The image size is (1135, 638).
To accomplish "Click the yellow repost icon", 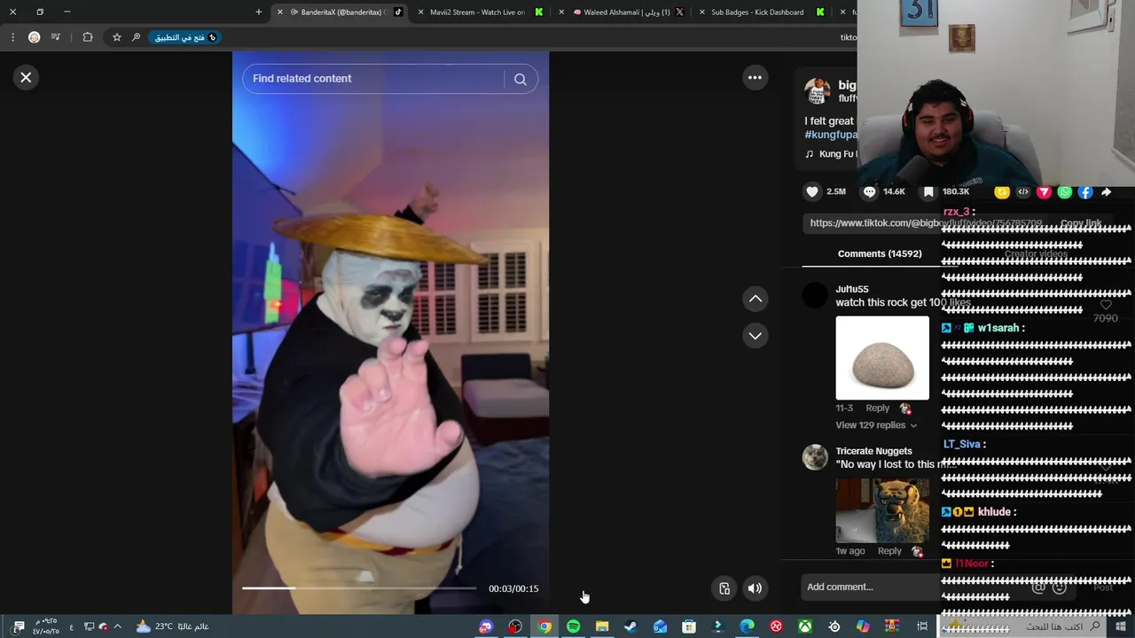I will (1002, 192).
